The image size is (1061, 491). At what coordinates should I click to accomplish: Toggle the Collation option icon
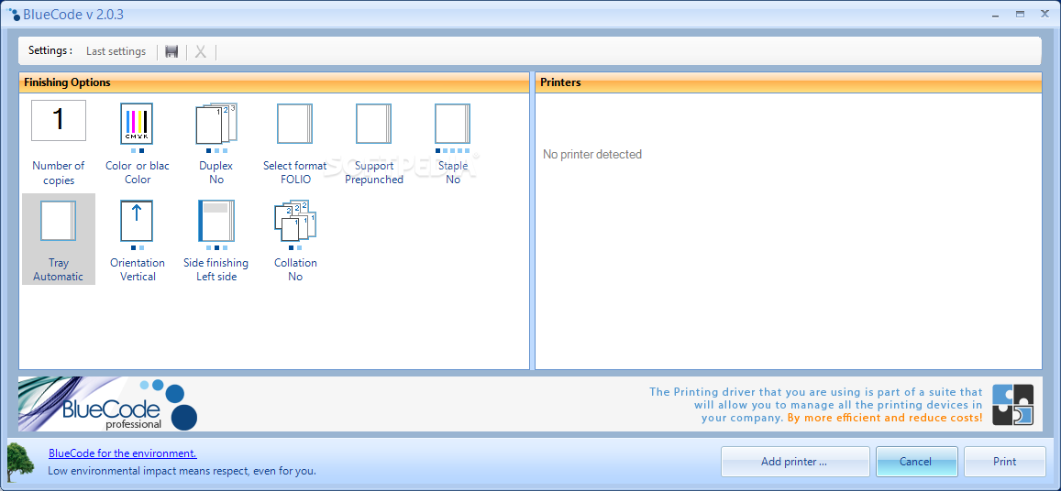[295, 221]
